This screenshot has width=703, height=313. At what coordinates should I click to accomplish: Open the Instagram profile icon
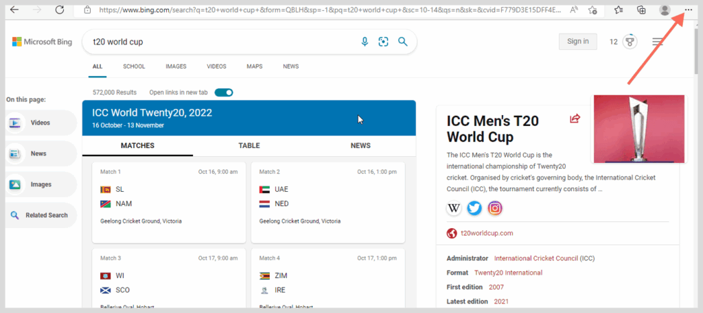(x=495, y=208)
